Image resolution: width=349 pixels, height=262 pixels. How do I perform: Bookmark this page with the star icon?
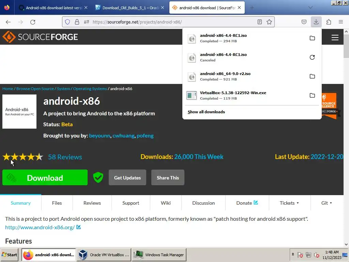click(269, 22)
